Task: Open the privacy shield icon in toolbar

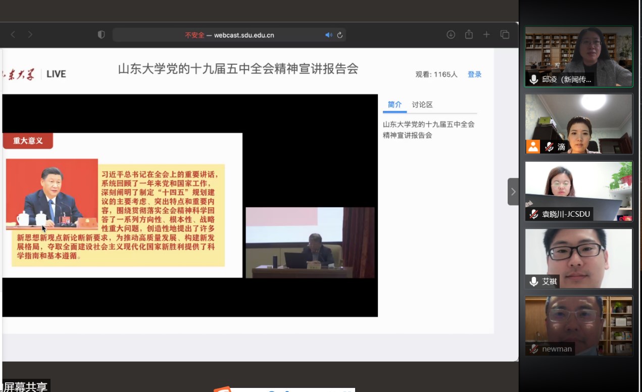Action: click(x=101, y=35)
